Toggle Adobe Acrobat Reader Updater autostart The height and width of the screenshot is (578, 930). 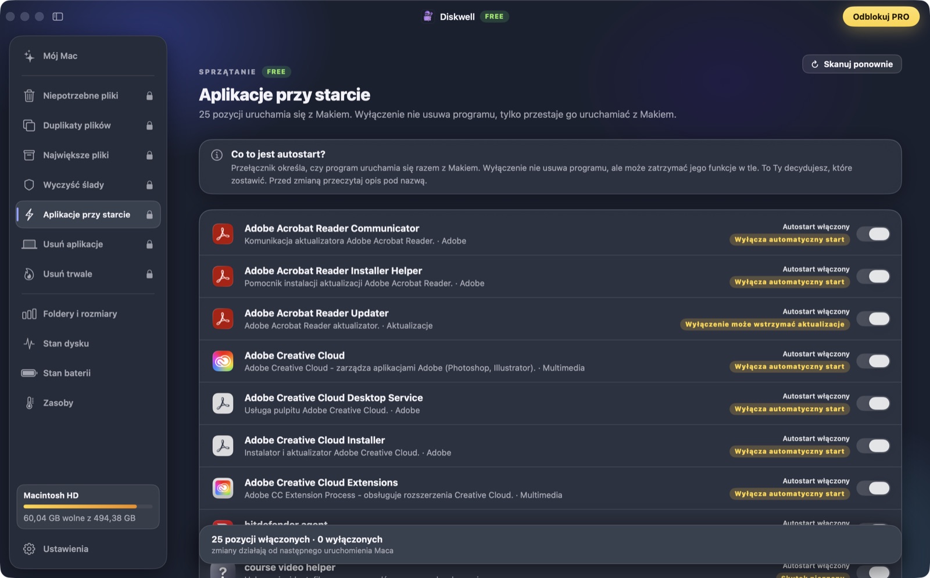(874, 318)
